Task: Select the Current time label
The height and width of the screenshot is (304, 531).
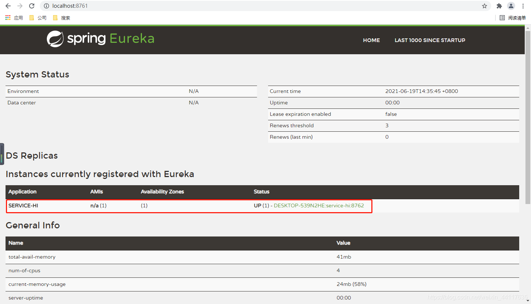Action: tap(285, 91)
